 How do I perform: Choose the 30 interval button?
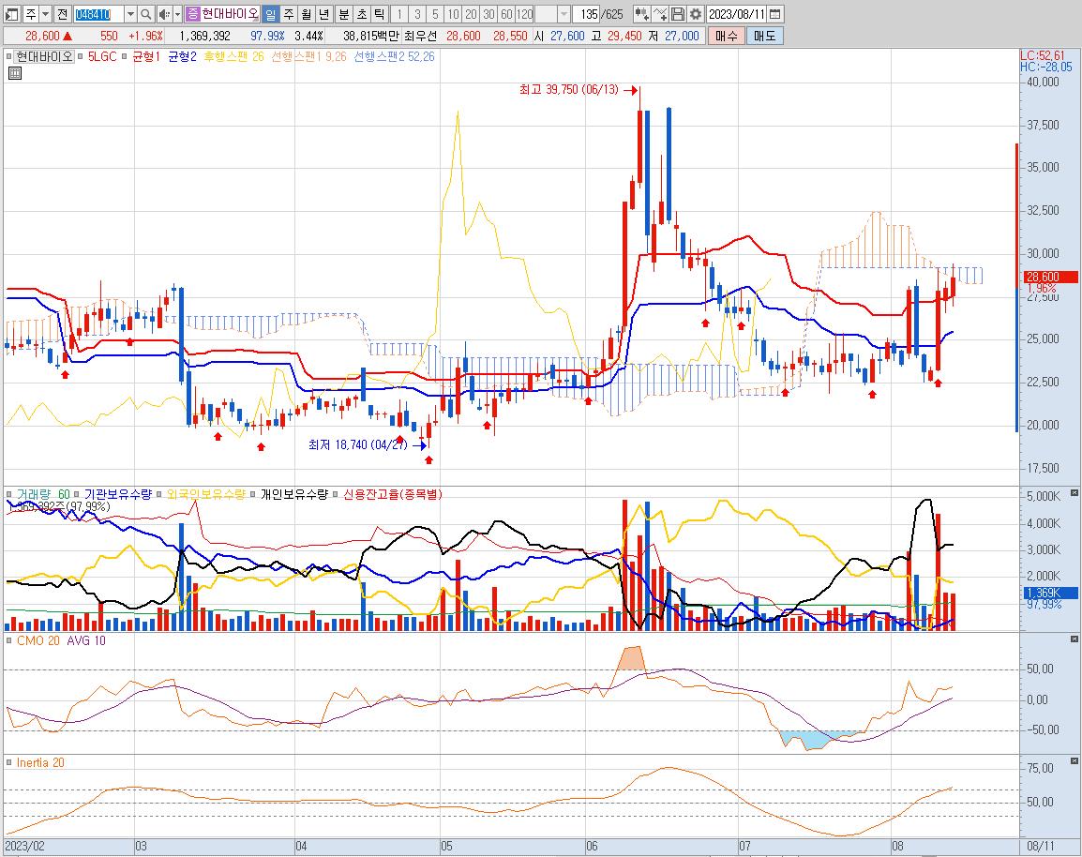488,14
